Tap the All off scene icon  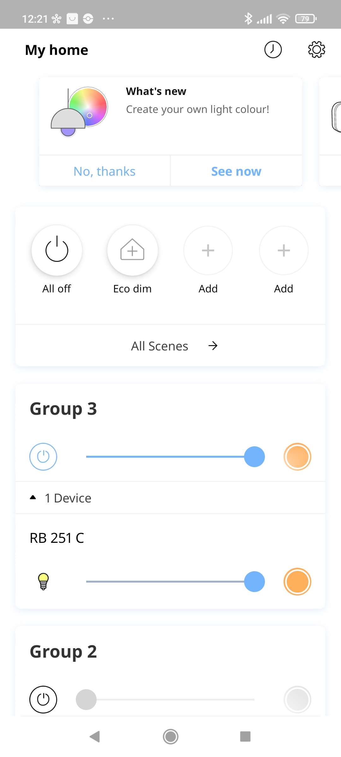pos(57,250)
